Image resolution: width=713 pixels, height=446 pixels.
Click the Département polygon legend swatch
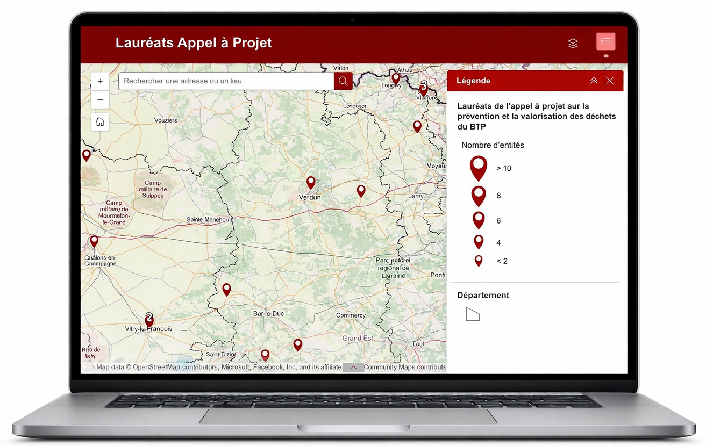pos(473,314)
